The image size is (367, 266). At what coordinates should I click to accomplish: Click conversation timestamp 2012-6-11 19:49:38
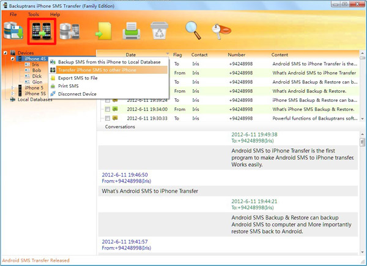point(254,134)
